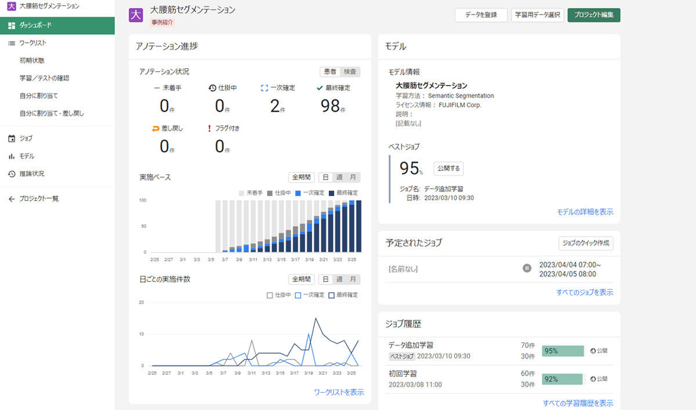Click the 仕掛中 clock status icon

coord(212,88)
